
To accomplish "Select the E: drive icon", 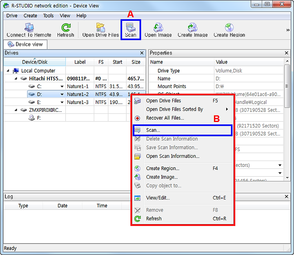I will click(31, 102).
